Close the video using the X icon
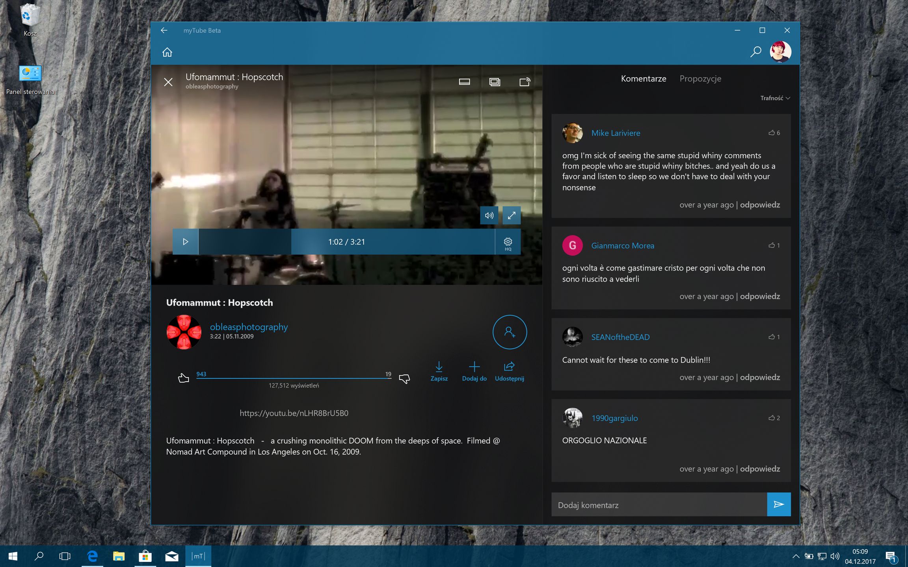Image resolution: width=908 pixels, height=567 pixels. (168, 82)
